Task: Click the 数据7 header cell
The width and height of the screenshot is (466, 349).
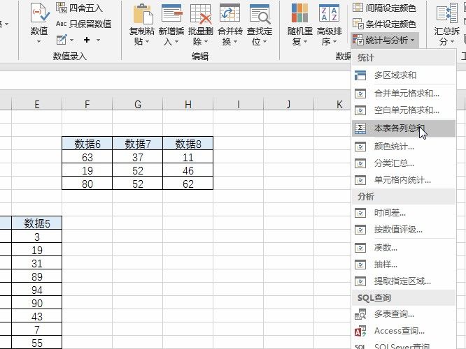Action: pos(138,144)
